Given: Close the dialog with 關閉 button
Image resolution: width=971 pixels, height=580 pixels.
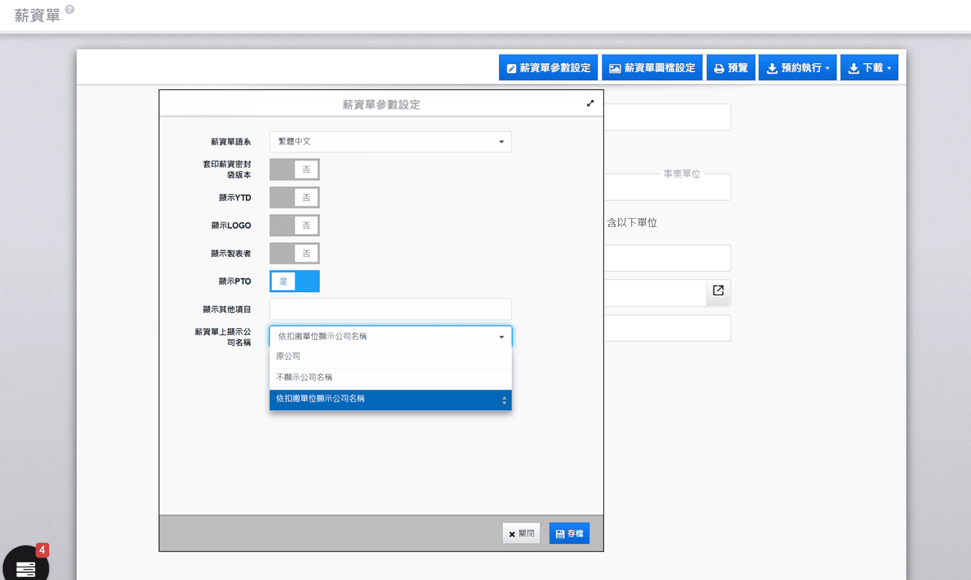Looking at the screenshot, I should [521, 533].
